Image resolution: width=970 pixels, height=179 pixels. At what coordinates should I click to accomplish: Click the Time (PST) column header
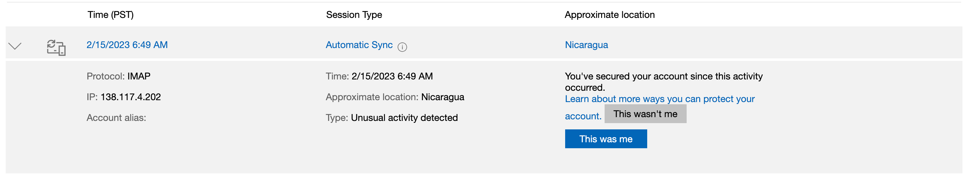(x=110, y=15)
